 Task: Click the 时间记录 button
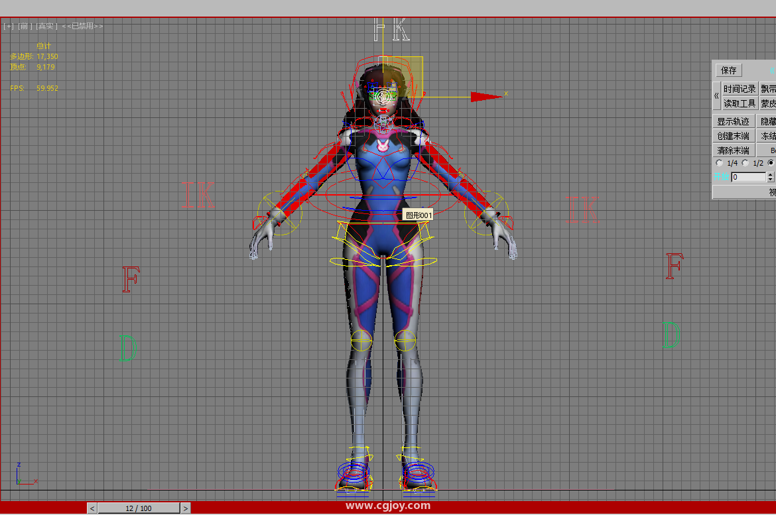tap(739, 89)
